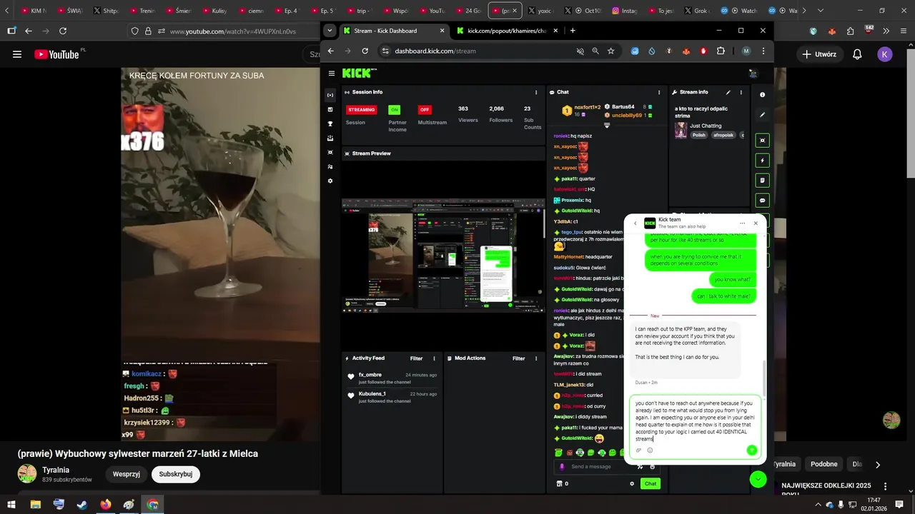Open the Tyralnia channel link
The image size is (915, 514).
pyautogui.click(x=56, y=469)
